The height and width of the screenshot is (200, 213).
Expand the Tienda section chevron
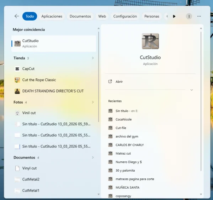point(93,58)
